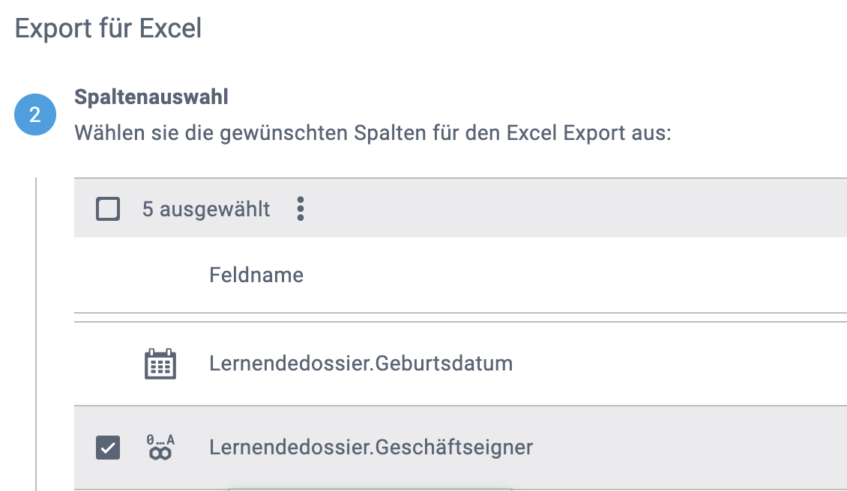
Task: Click the "Wählen sie die gewünschten Spalten" instruction text
Action: coord(300,135)
